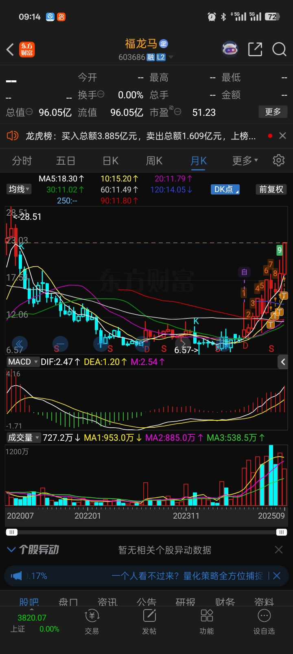Close the 个股异动 panel
Viewport: 293px width, 654px height.
279,550
